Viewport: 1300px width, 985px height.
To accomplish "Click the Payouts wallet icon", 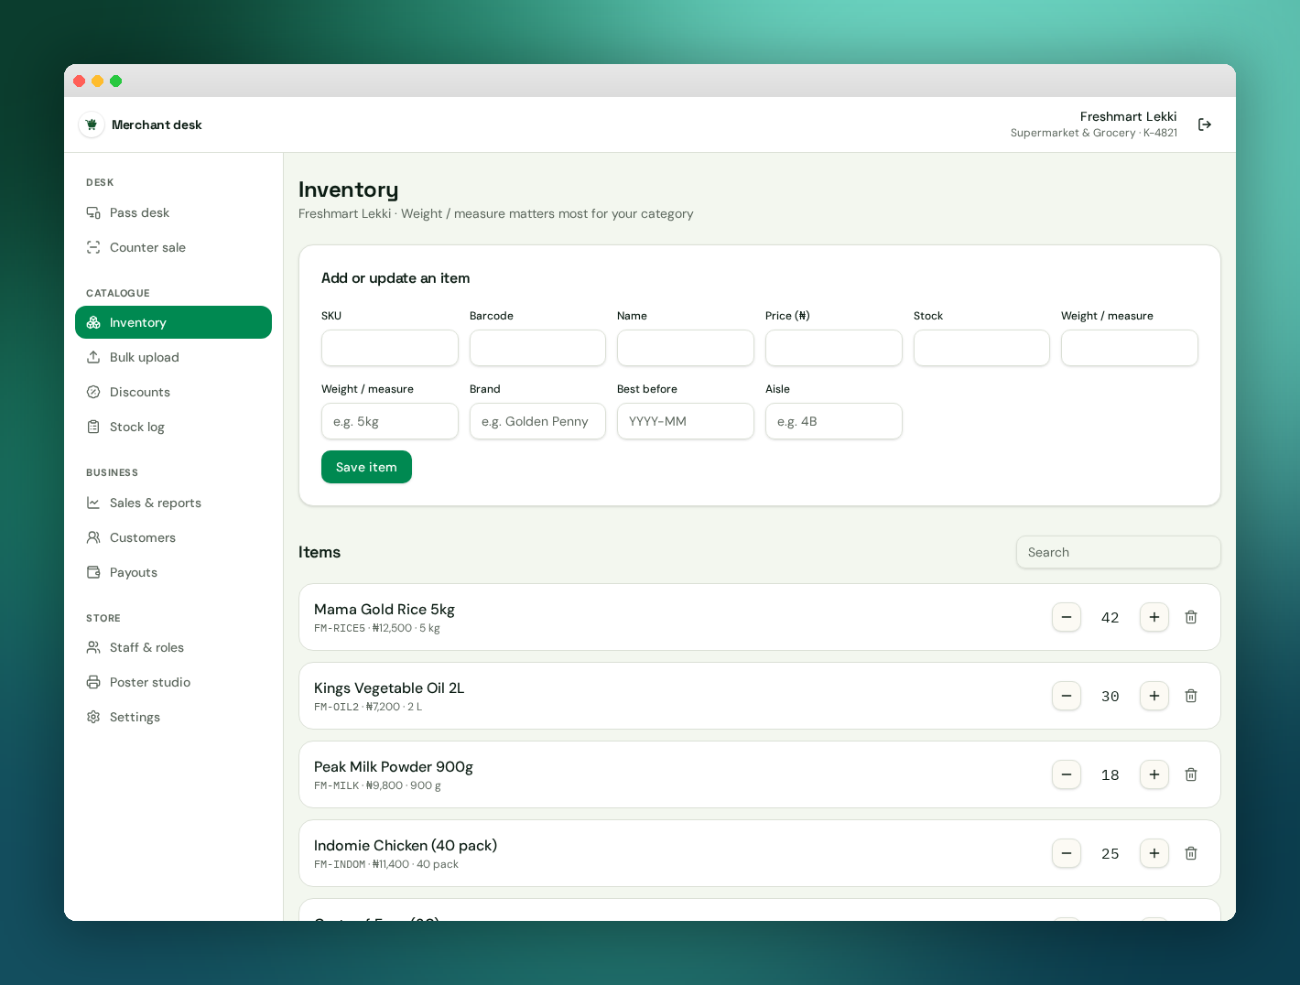I will pyautogui.click(x=93, y=572).
